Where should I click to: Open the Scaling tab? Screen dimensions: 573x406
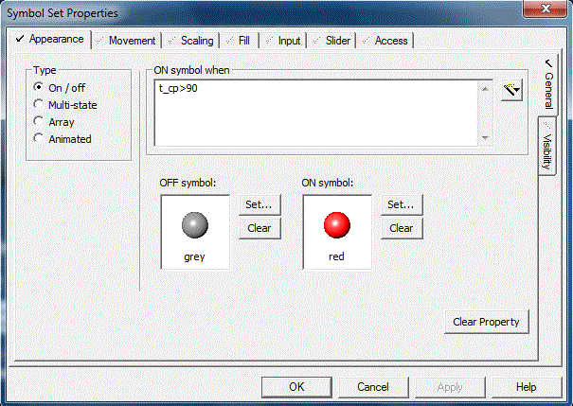pyautogui.click(x=191, y=41)
